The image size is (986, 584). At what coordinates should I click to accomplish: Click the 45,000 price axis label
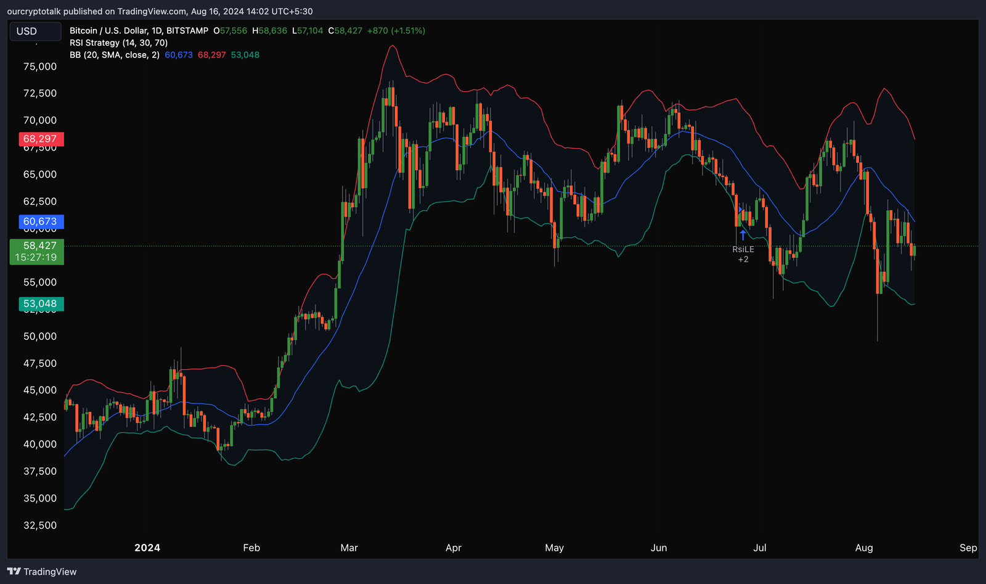pos(40,390)
